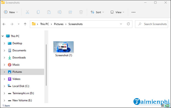Go back with the left arrow
The height and width of the screenshot is (108, 171).
tap(4, 24)
